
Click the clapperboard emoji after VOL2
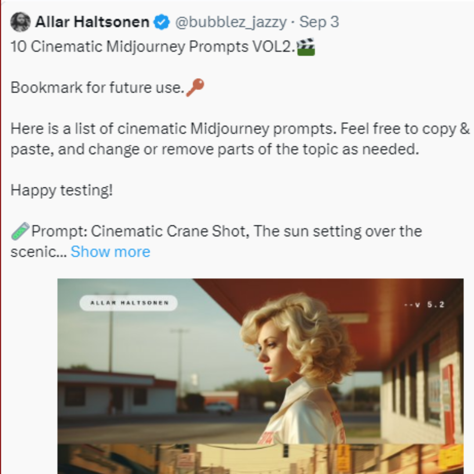pos(306,47)
